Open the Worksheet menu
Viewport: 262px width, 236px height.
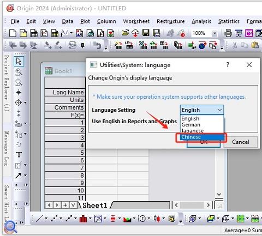(136, 21)
